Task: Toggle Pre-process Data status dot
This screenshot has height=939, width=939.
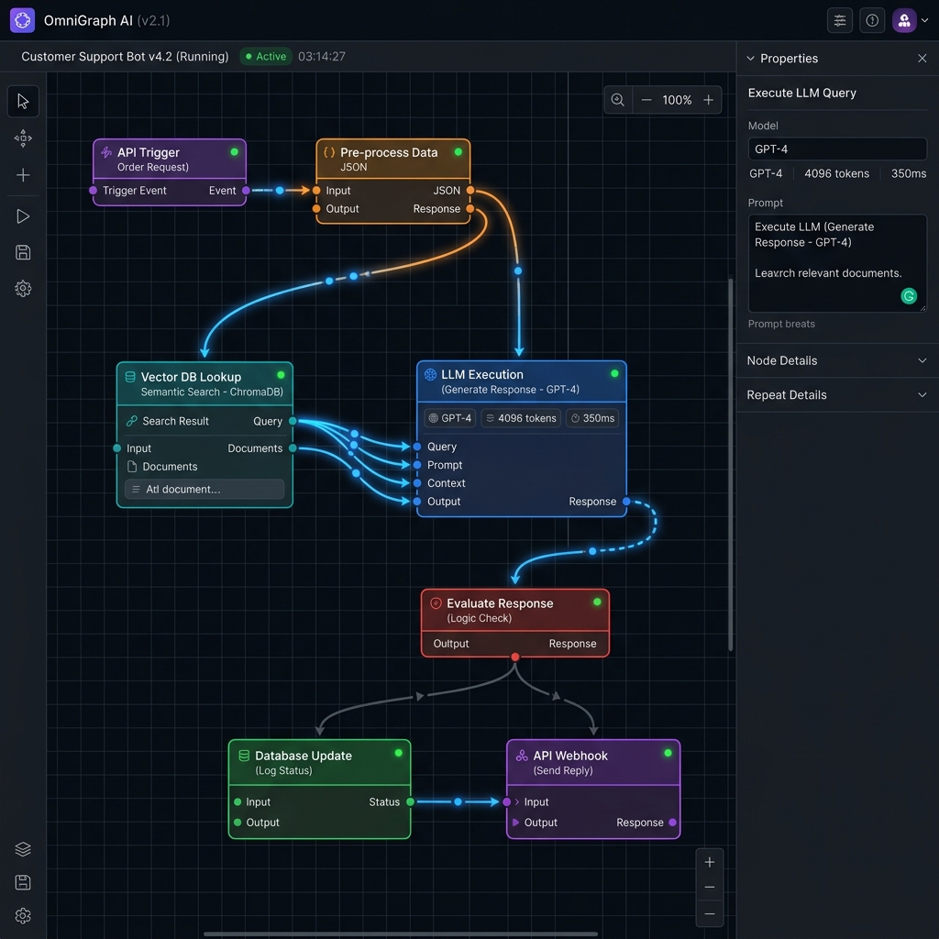Action: coord(458,152)
